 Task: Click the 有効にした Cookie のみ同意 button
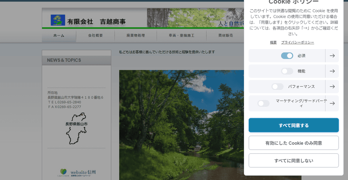click(293, 143)
